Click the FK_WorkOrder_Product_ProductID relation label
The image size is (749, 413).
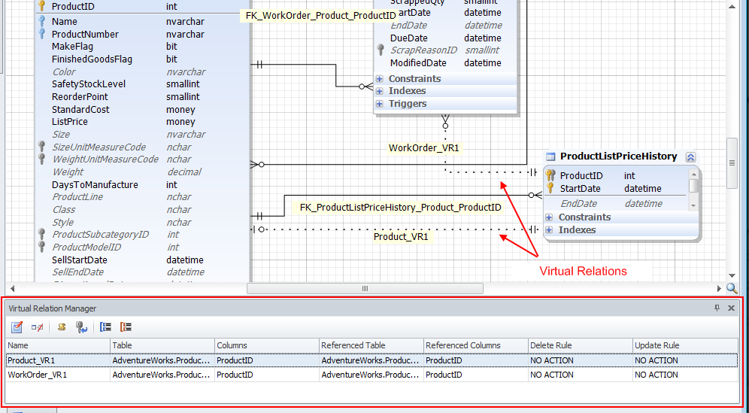coord(320,16)
